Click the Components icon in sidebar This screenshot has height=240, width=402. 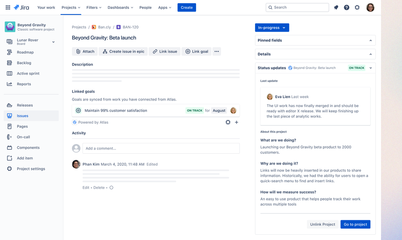click(x=10, y=148)
